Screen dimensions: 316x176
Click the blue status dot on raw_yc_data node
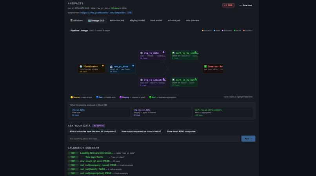point(133,65)
